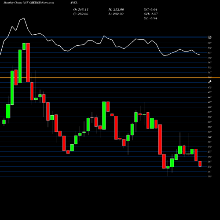Click the 592 price axis label

(209, 48)
